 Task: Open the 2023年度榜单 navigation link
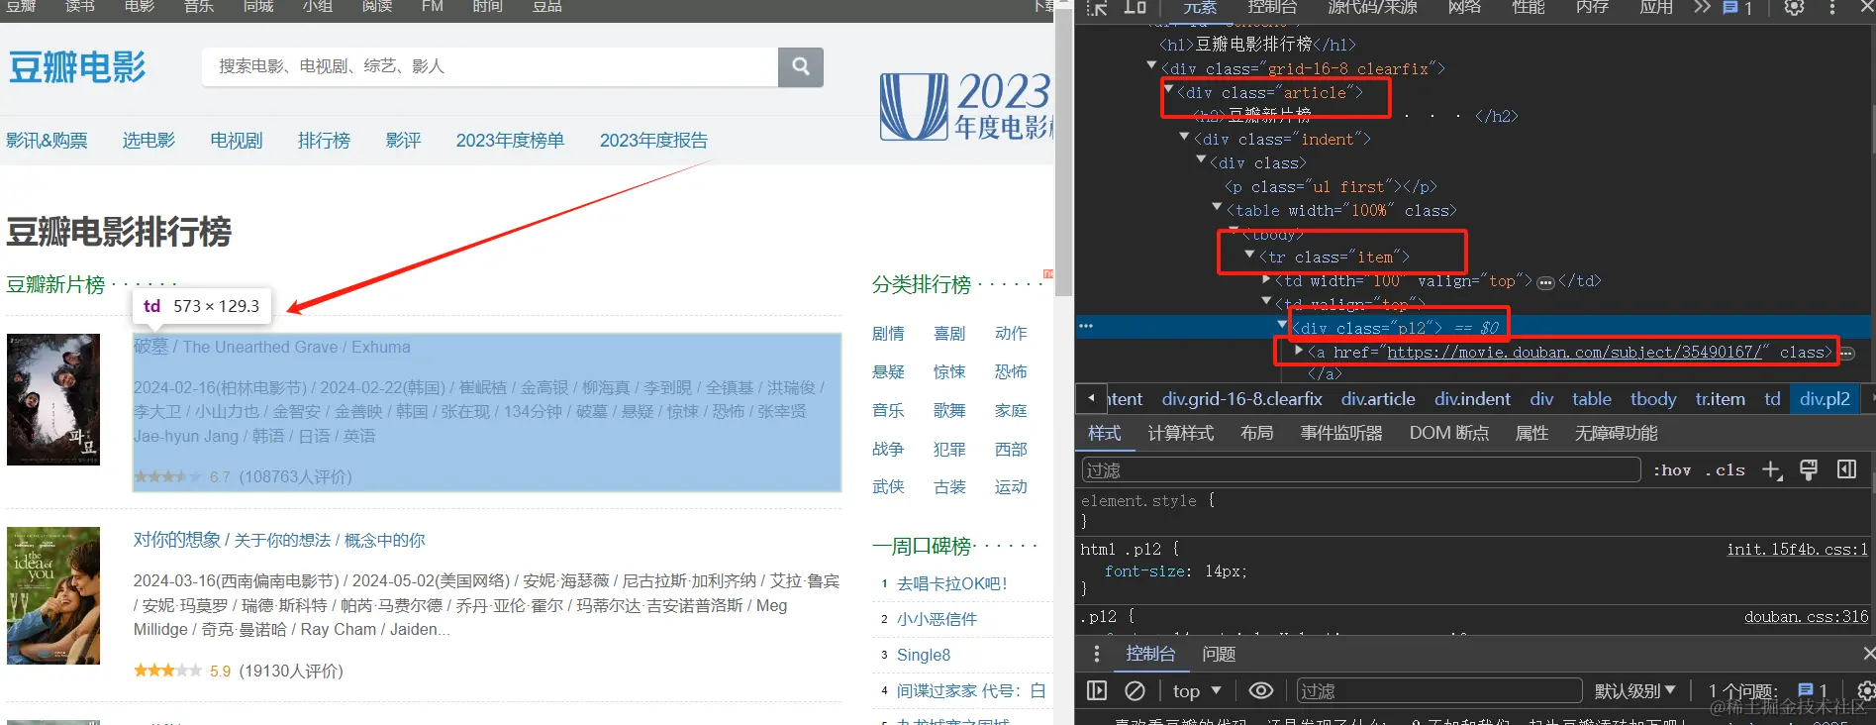point(510,141)
